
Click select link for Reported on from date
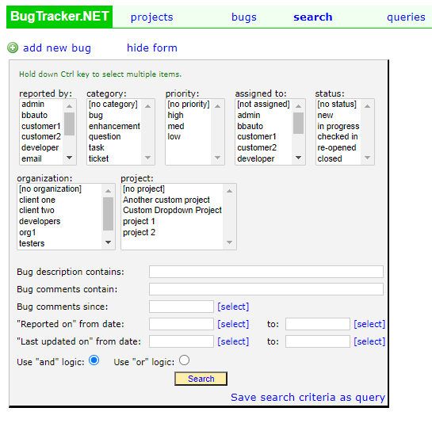point(233,324)
